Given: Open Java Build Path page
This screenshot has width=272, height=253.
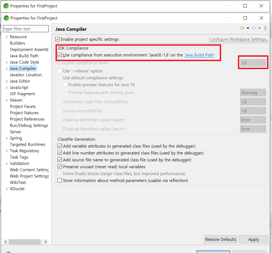Looking at the screenshot, I should pyautogui.click(x=24, y=56).
